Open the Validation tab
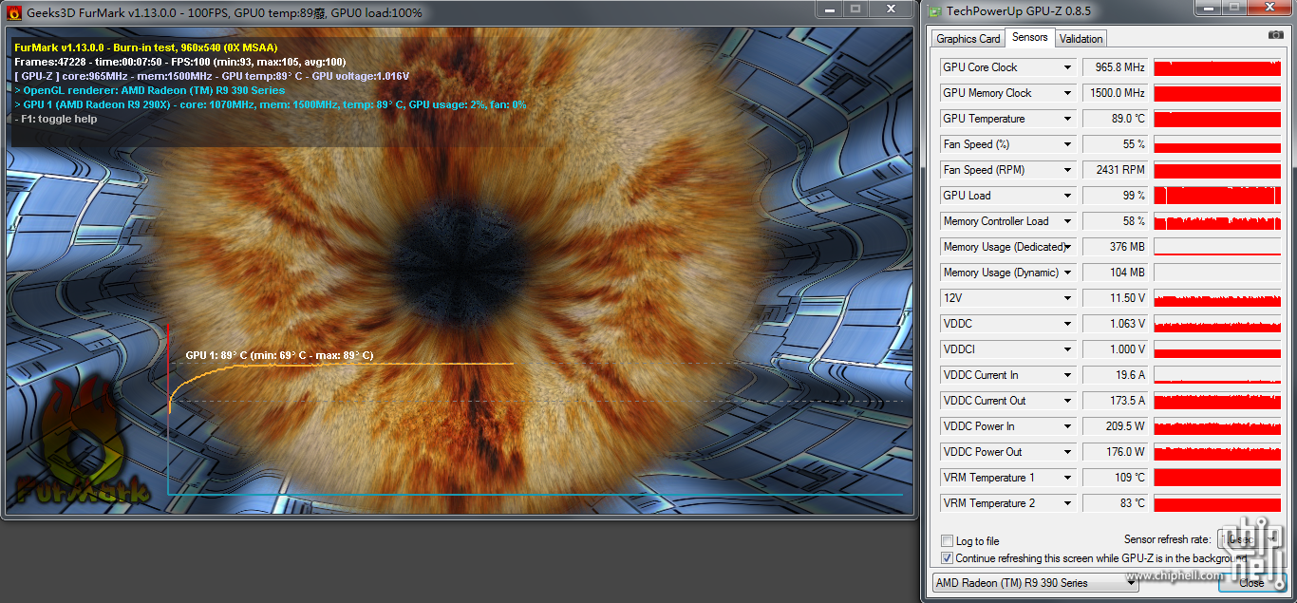This screenshot has width=1297, height=603. coord(1081,39)
